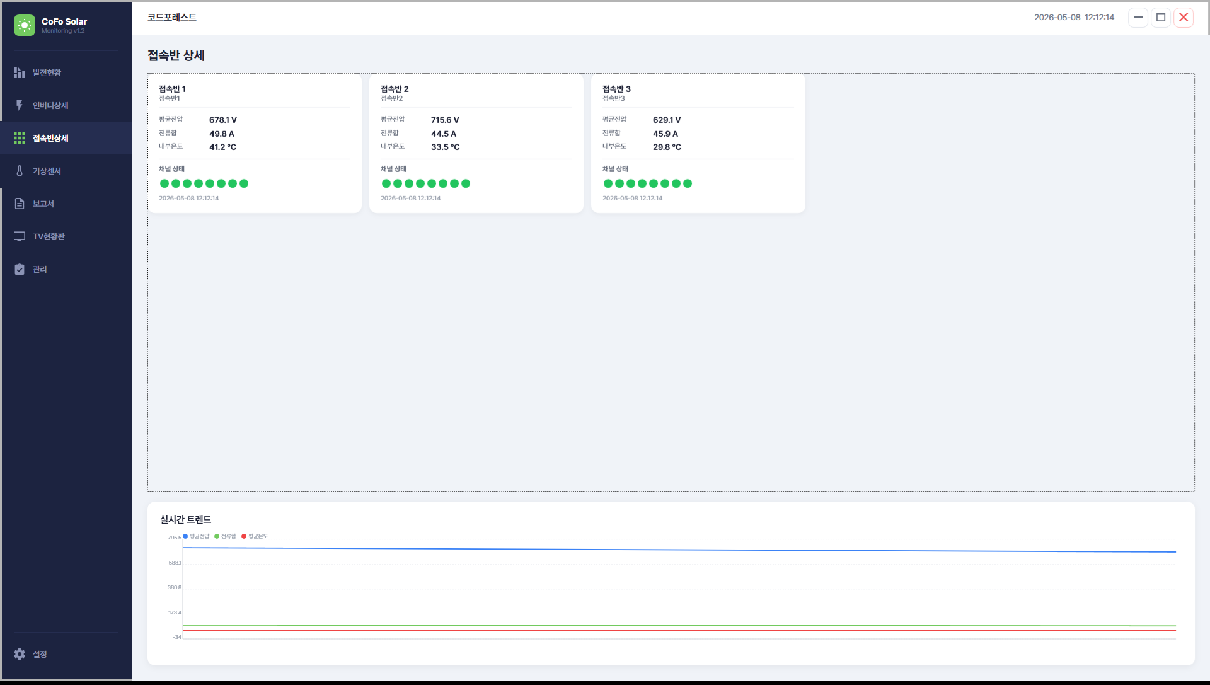Click the CoFo Solar sun logo icon
This screenshot has height=685, width=1210.
[x=25, y=25]
